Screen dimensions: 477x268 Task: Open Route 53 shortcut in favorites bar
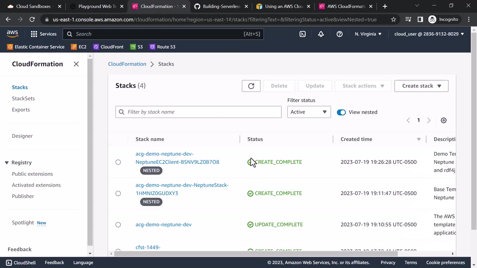coord(162,47)
